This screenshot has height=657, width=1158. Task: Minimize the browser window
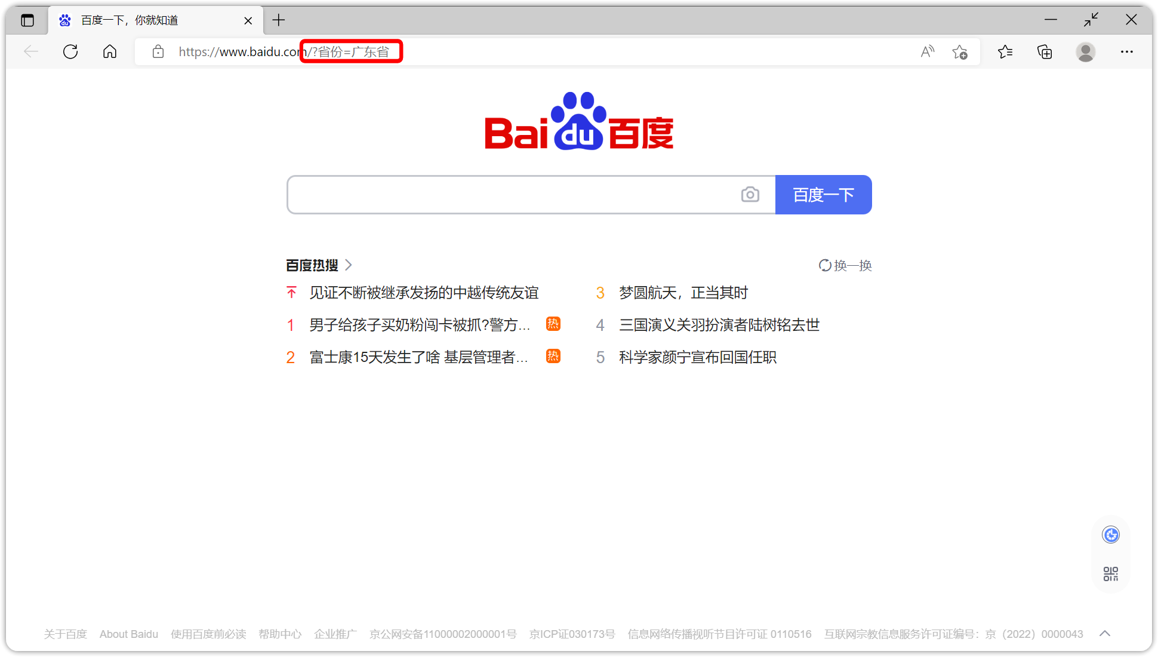(x=1051, y=20)
